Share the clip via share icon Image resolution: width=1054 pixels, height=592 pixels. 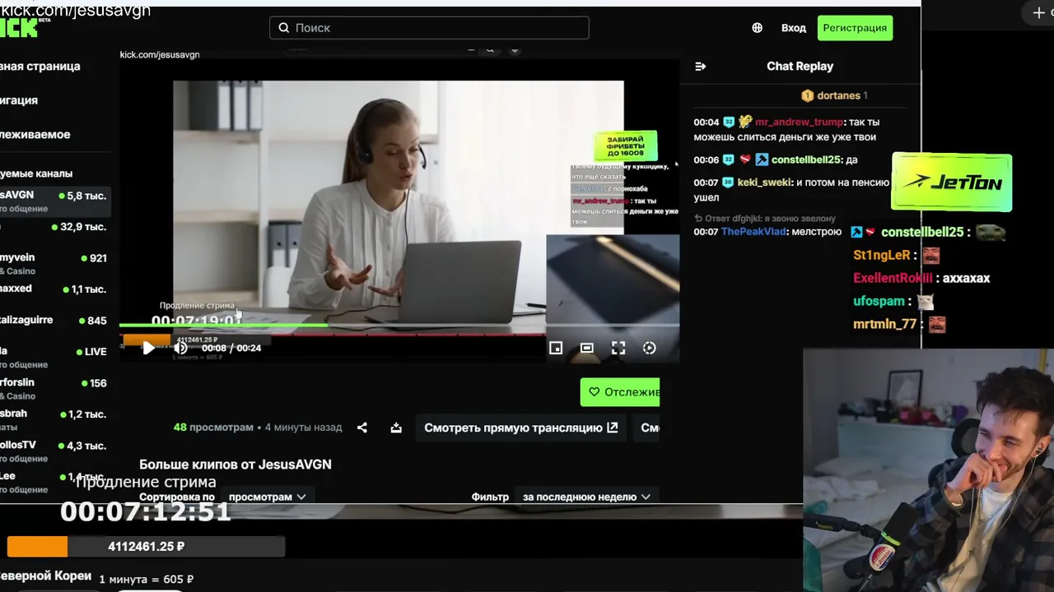click(x=362, y=428)
